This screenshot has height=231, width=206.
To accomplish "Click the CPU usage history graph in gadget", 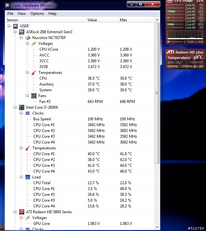I will [185, 35].
